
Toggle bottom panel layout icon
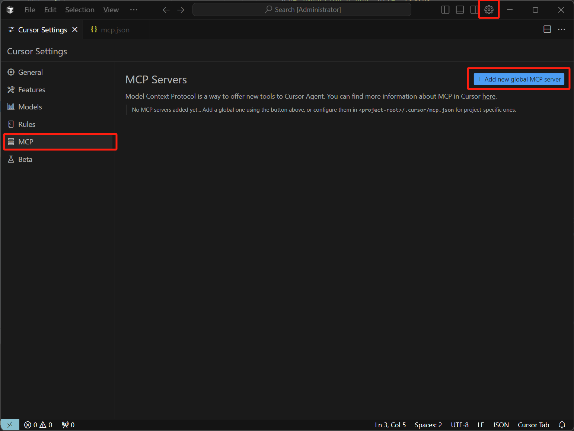pyautogui.click(x=460, y=10)
